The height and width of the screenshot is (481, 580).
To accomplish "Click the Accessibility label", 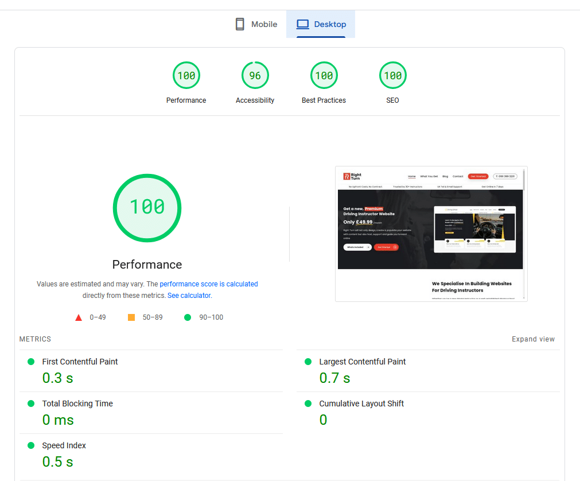I will tap(255, 100).
